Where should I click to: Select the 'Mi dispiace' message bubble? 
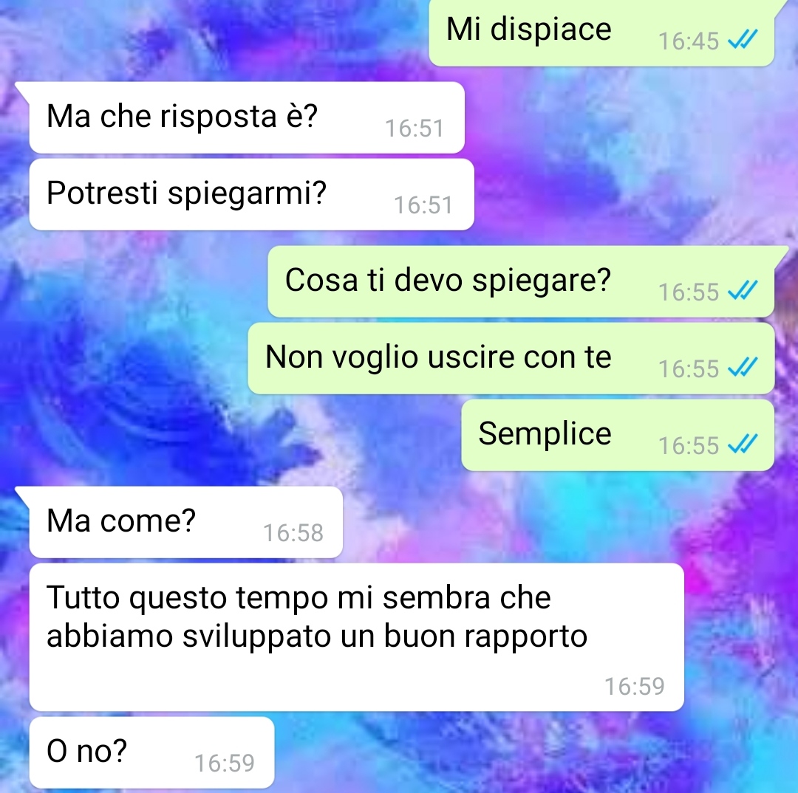point(601,32)
